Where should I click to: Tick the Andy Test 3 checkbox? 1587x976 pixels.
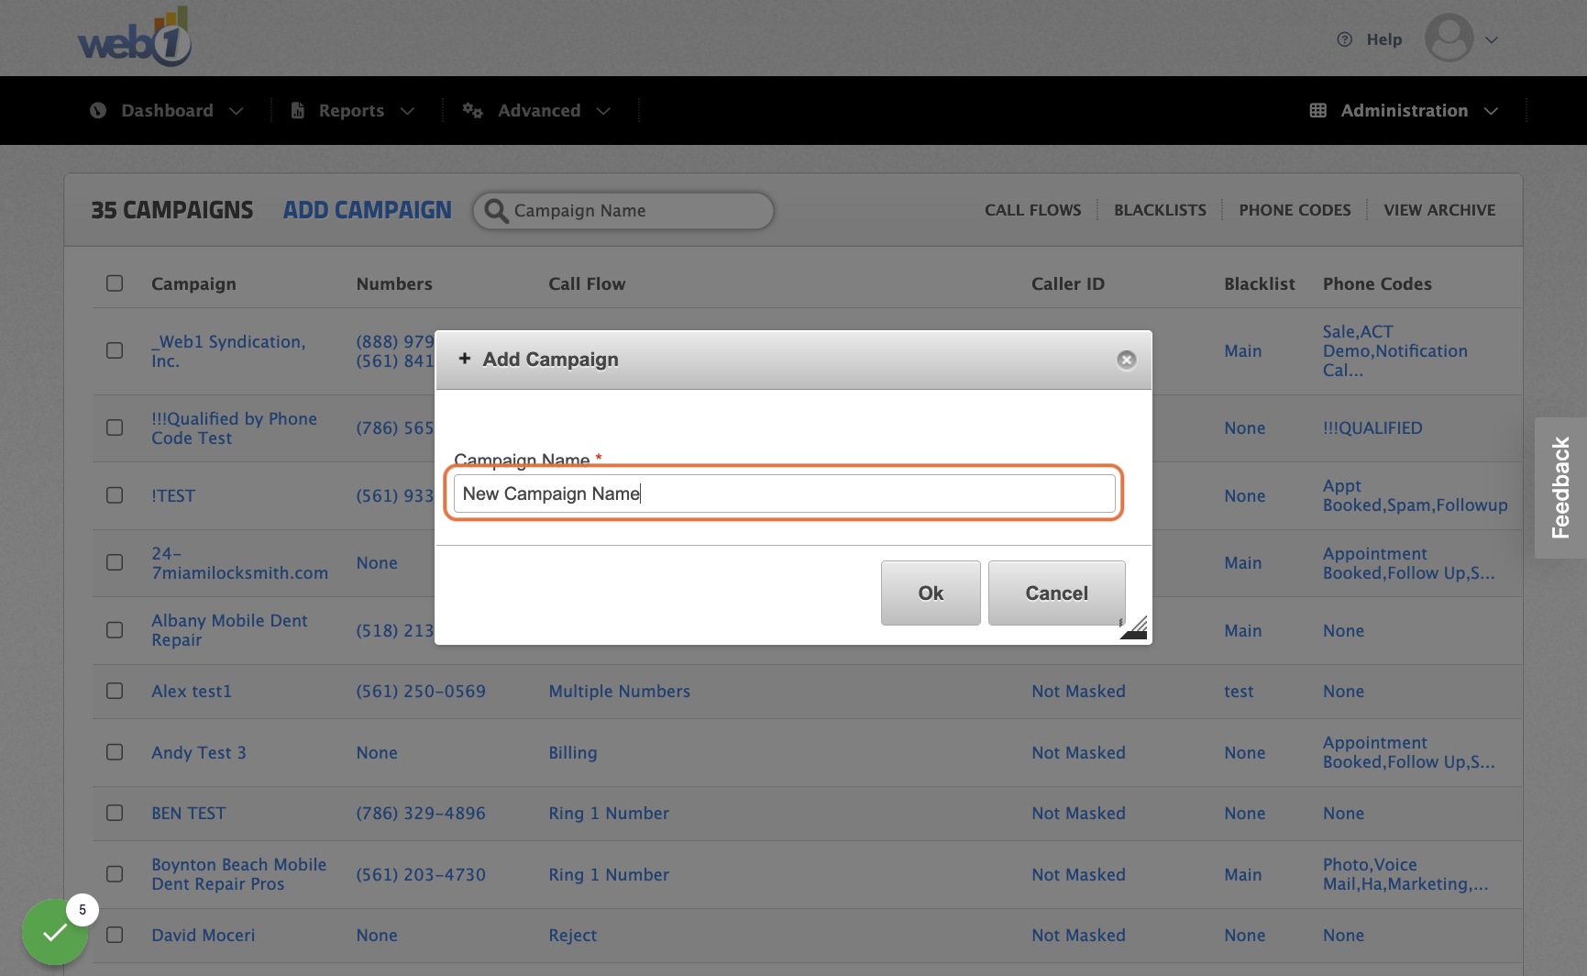tap(115, 752)
